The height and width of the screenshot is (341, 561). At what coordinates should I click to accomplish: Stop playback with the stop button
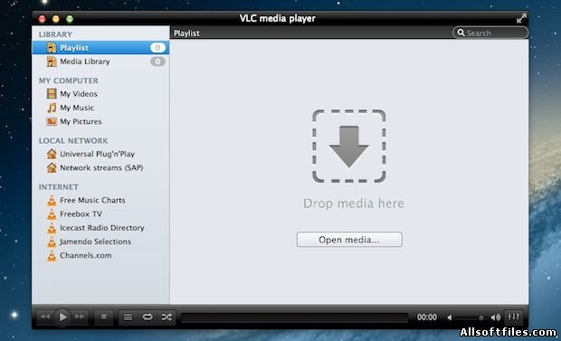[104, 317]
